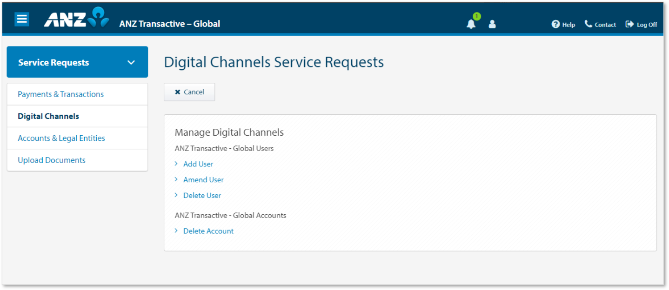Open the Amend User request
The height and width of the screenshot is (290, 669).
click(x=203, y=179)
